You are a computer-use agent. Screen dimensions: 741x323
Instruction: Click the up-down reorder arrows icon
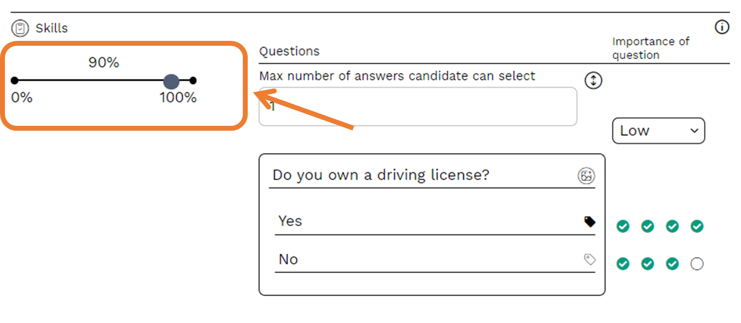pyautogui.click(x=593, y=81)
